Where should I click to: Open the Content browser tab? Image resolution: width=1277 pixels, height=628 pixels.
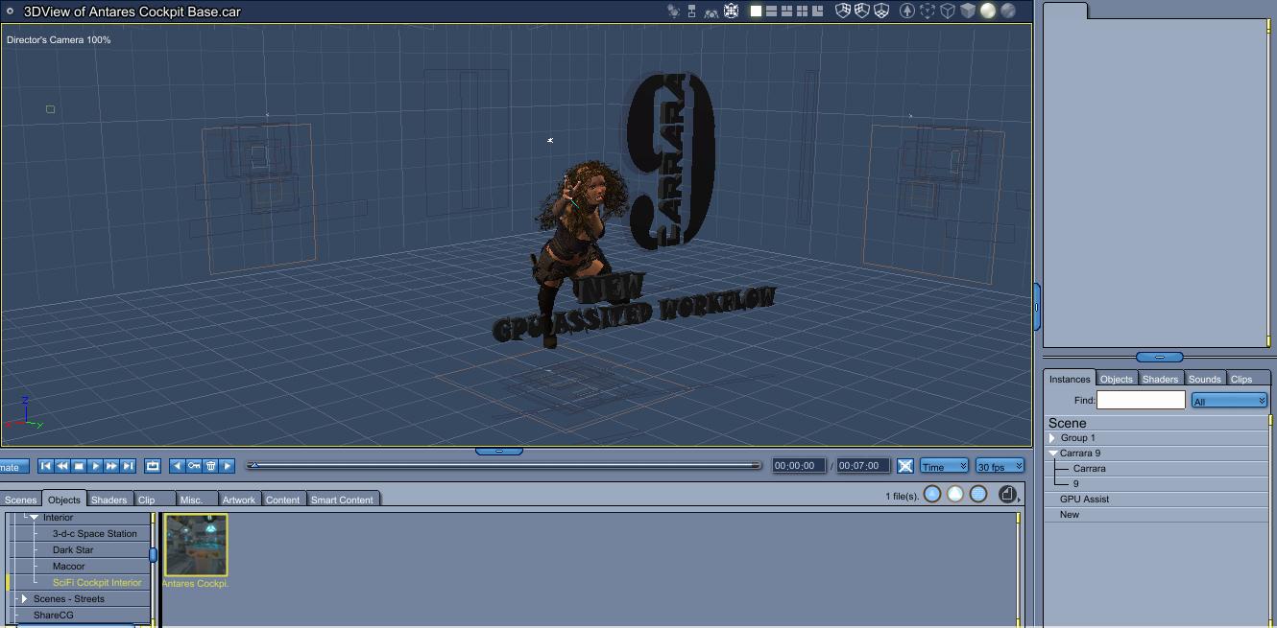(x=282, y=500)
